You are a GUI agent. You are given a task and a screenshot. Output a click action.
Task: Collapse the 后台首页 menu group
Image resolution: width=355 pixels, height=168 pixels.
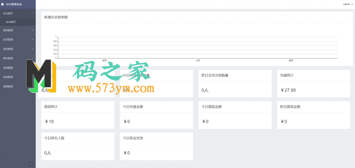click(18, 13)
